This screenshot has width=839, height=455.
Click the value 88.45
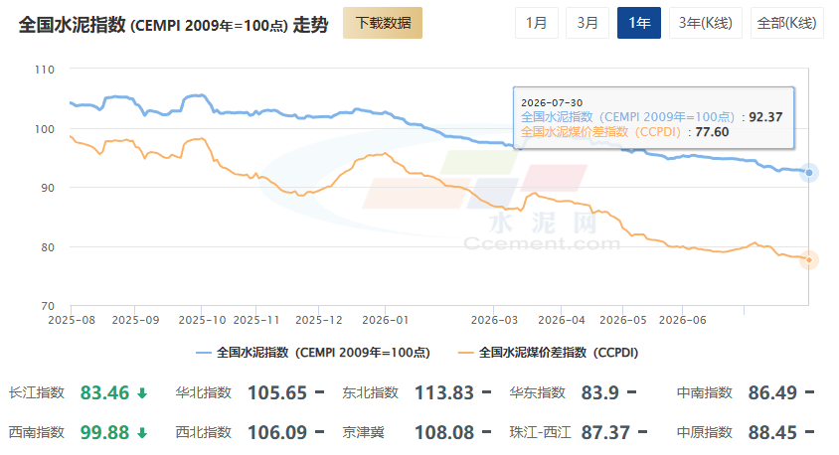(x=772, y=432)
